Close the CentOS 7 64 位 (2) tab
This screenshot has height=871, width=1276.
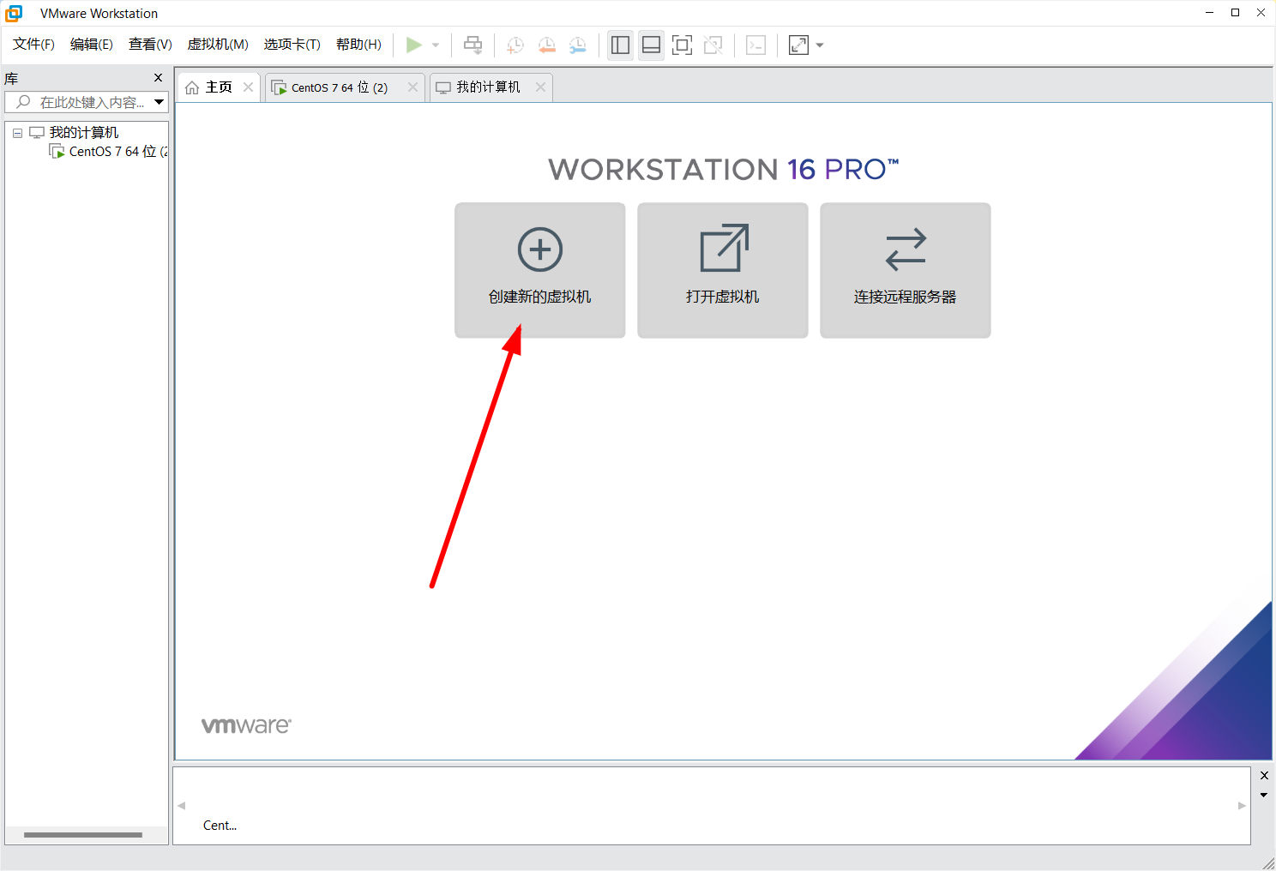pyautogui.click(x=412, y=87)
